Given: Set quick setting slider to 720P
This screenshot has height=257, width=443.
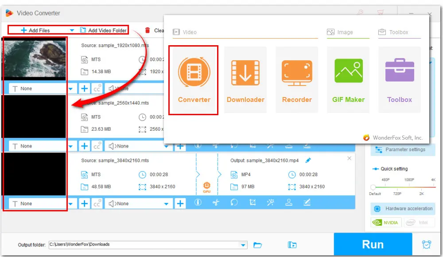Looking at the screenshot, I should 397,194.
